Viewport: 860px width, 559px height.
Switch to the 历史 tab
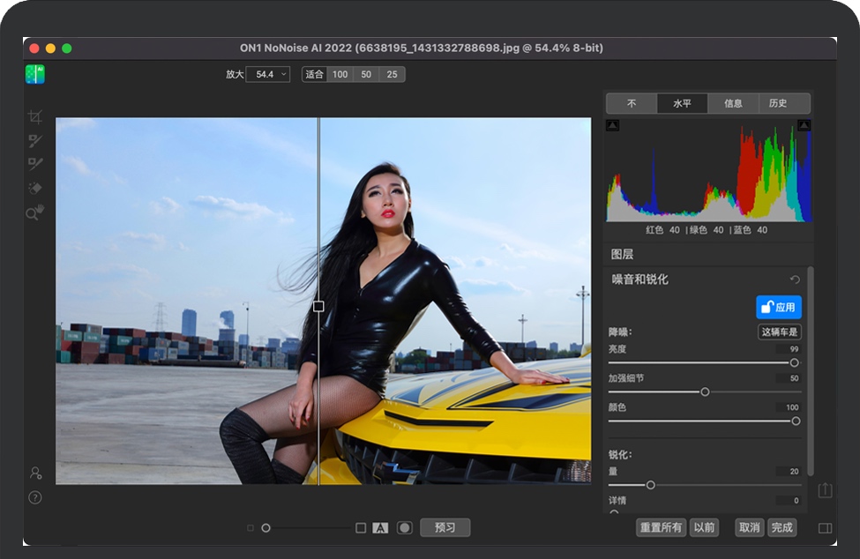coord(778,103)
